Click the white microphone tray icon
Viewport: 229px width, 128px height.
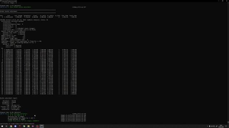[x=210, y=126]
